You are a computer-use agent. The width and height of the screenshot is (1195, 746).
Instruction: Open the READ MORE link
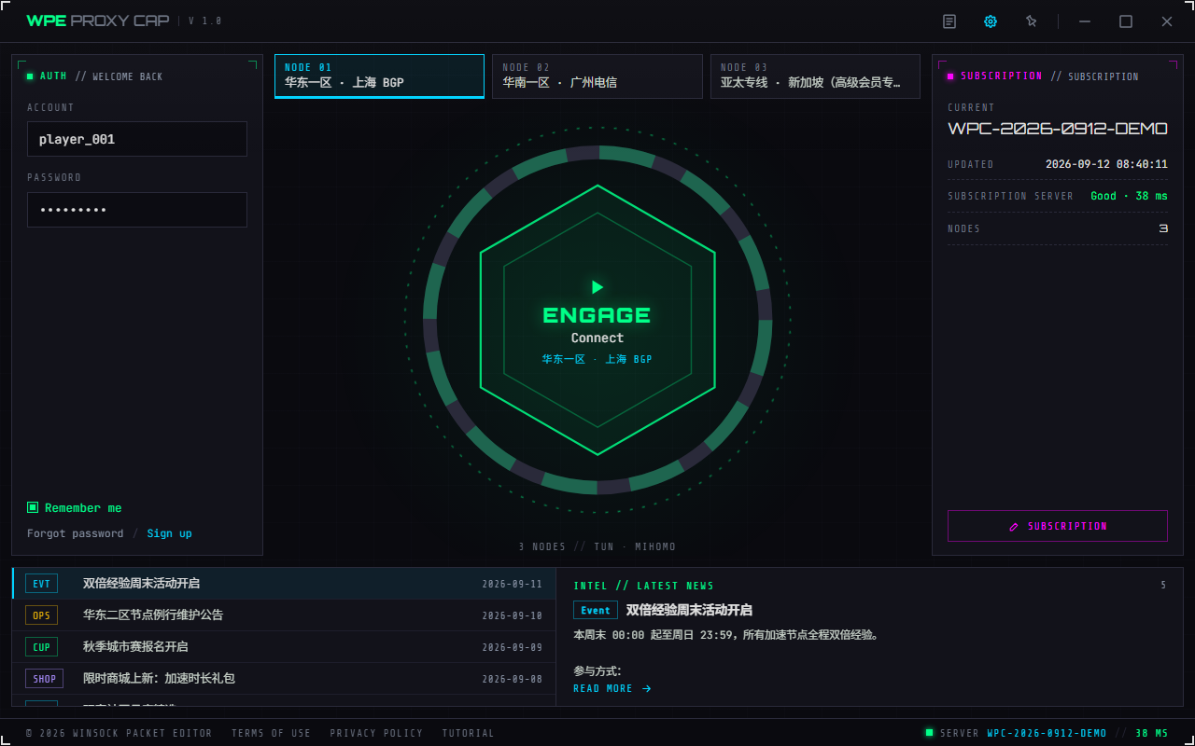pyautogui.click(x=612, y=689)
